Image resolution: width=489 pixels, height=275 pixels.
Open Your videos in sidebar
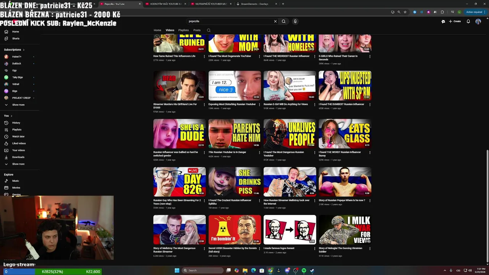(18, 150)
